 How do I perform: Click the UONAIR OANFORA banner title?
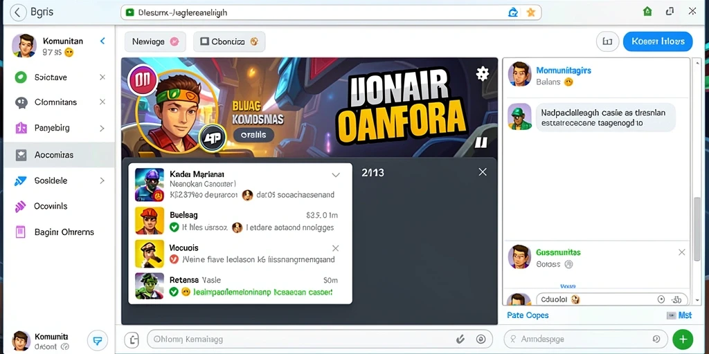point(402,104)
